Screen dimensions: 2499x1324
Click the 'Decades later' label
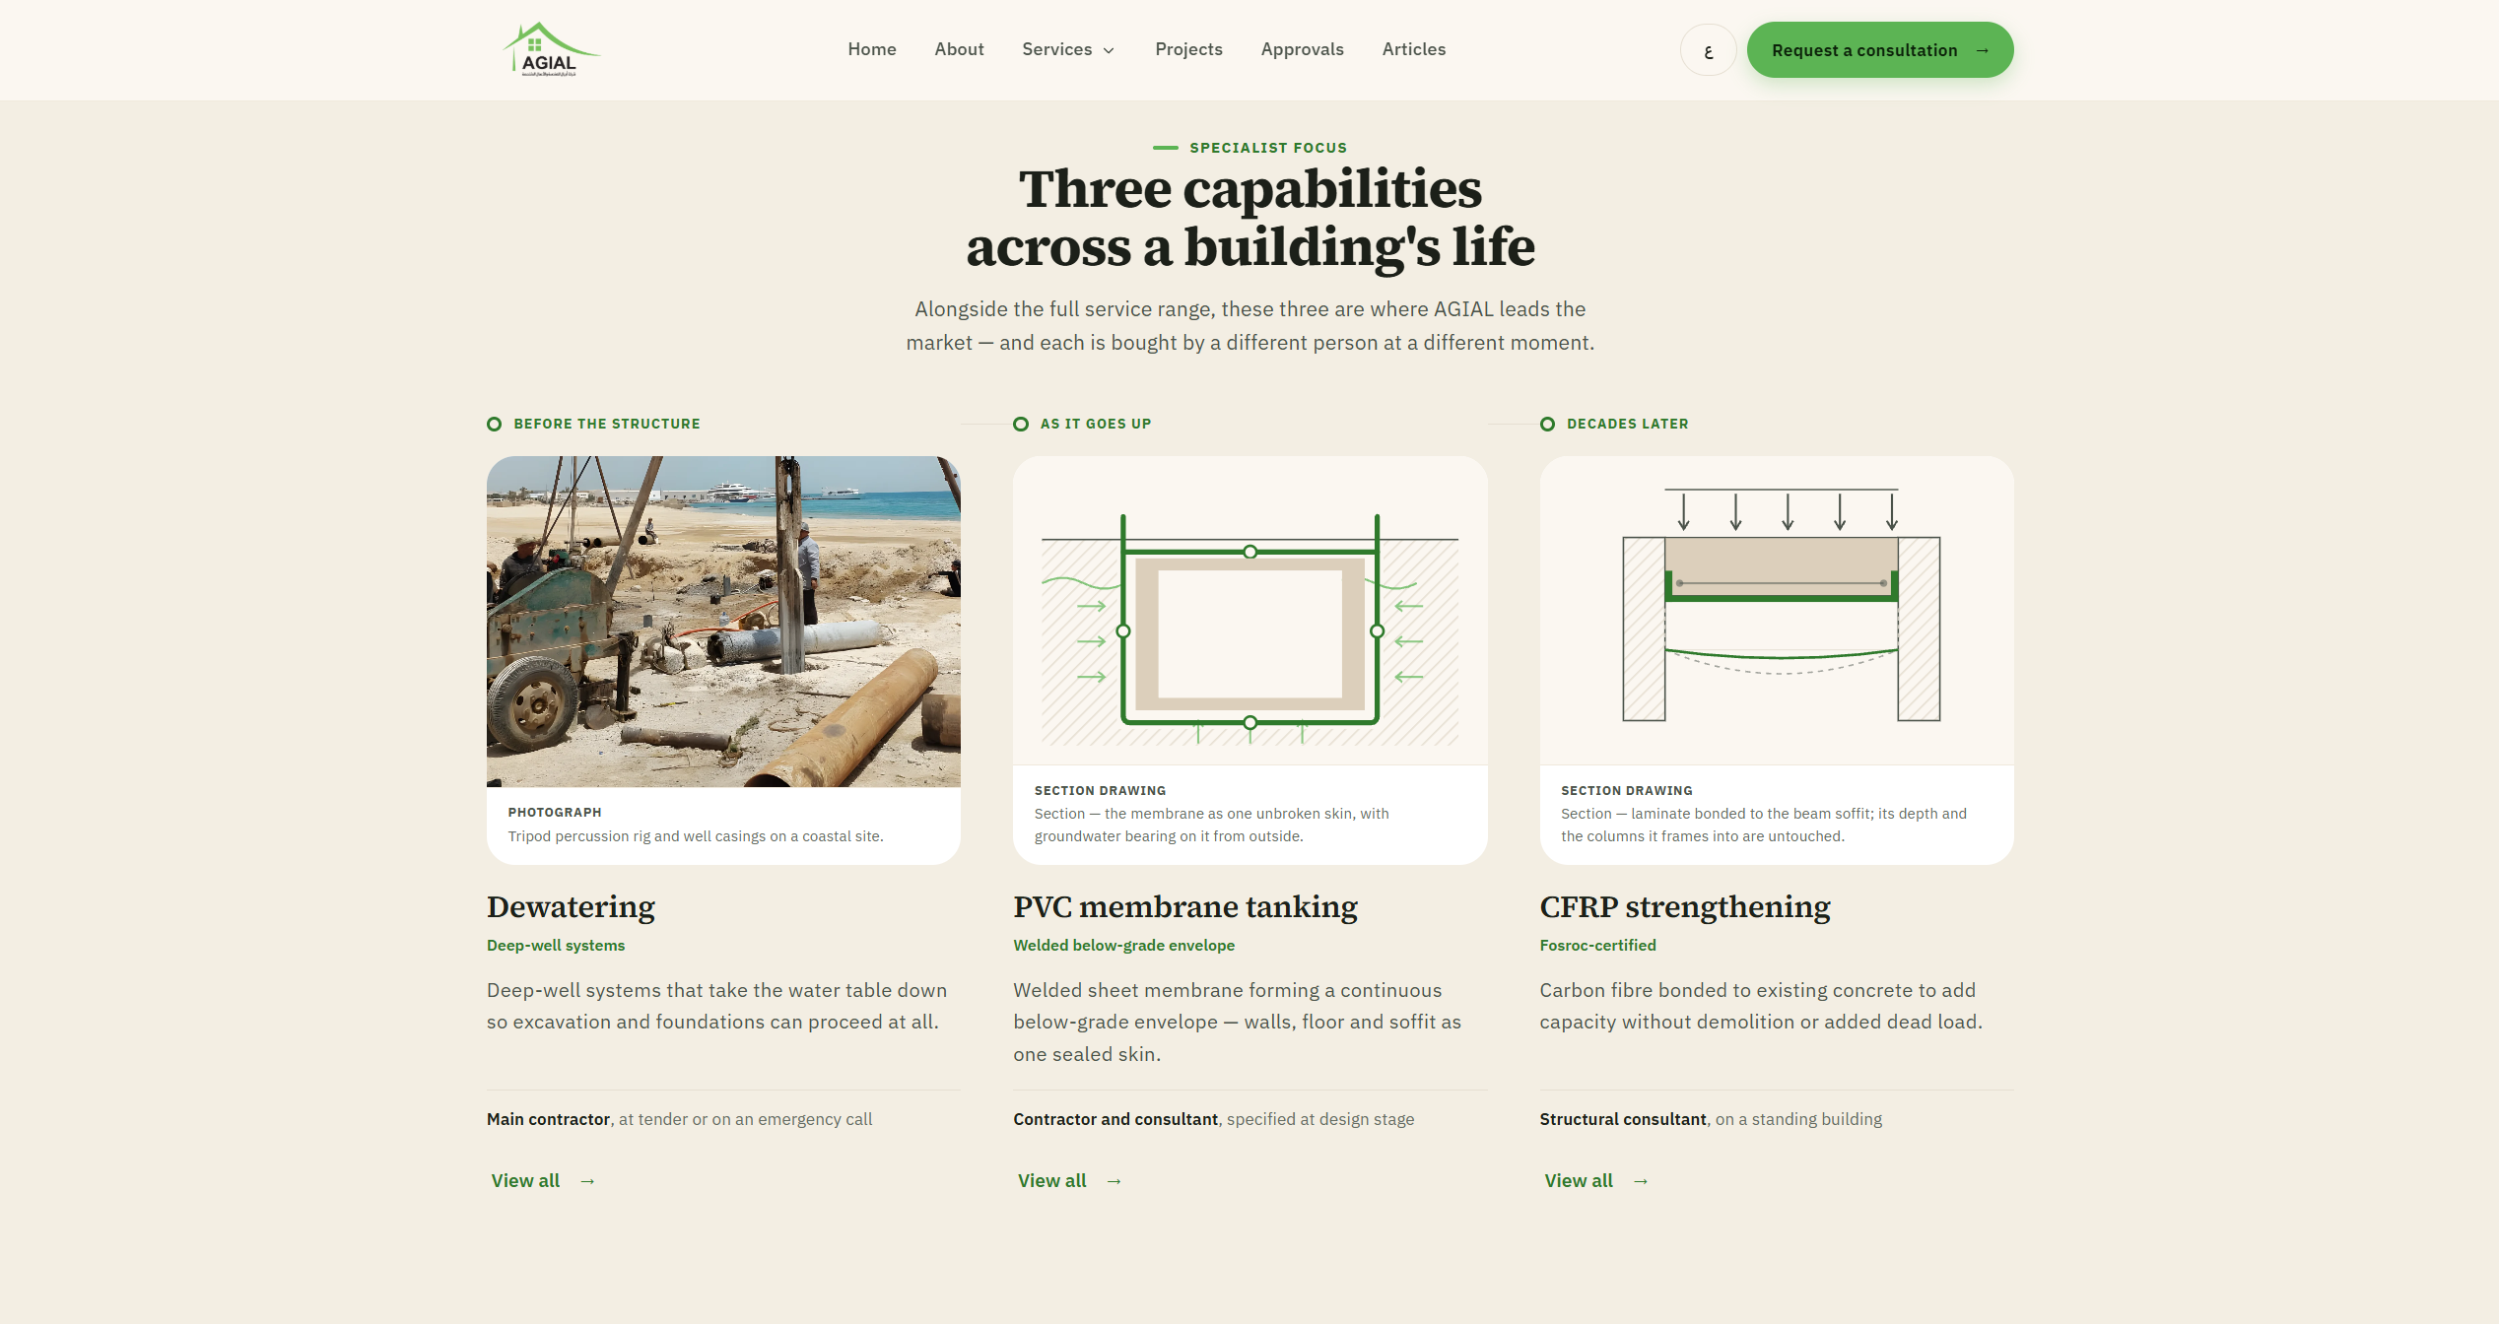point(1627,424)
